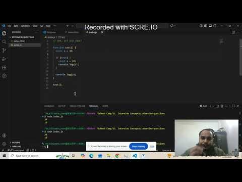
Task: Open Run and Debug view
Action: tap(4, 59)
